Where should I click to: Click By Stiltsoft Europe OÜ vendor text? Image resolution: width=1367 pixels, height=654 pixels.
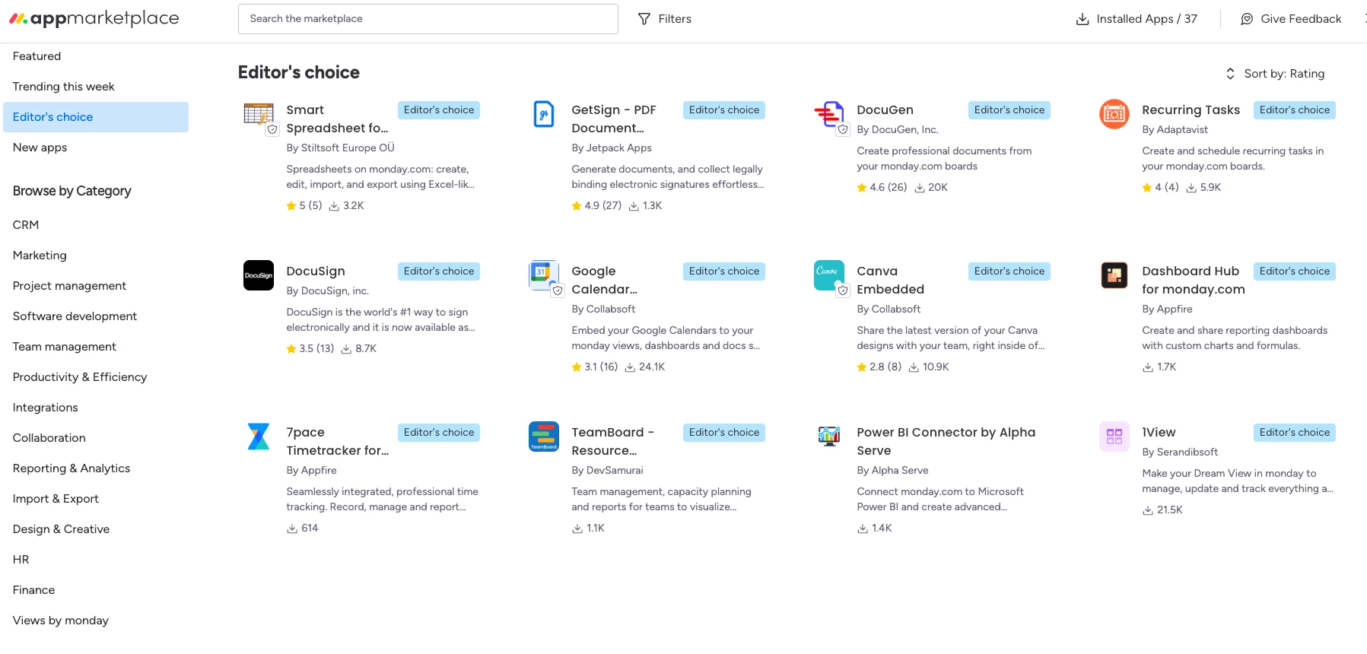pyautogui.click(x=340, y=148)
